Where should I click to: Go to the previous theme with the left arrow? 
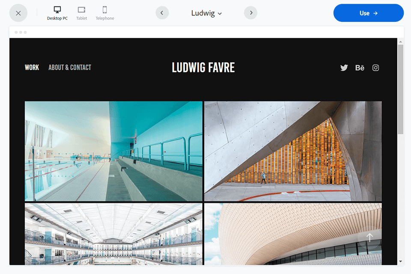162,13
